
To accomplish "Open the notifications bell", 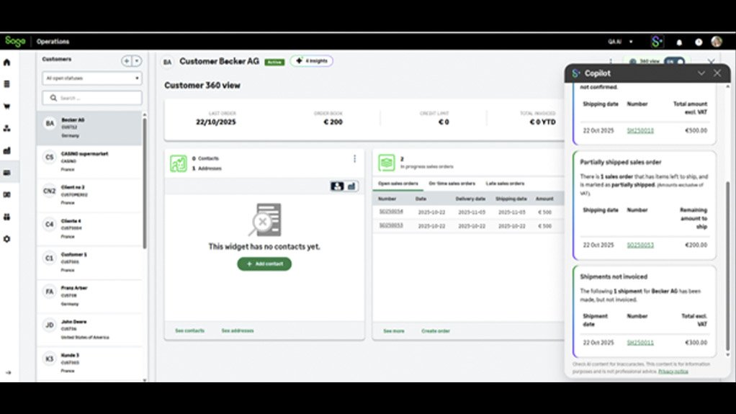I will (x=679, y=42).
